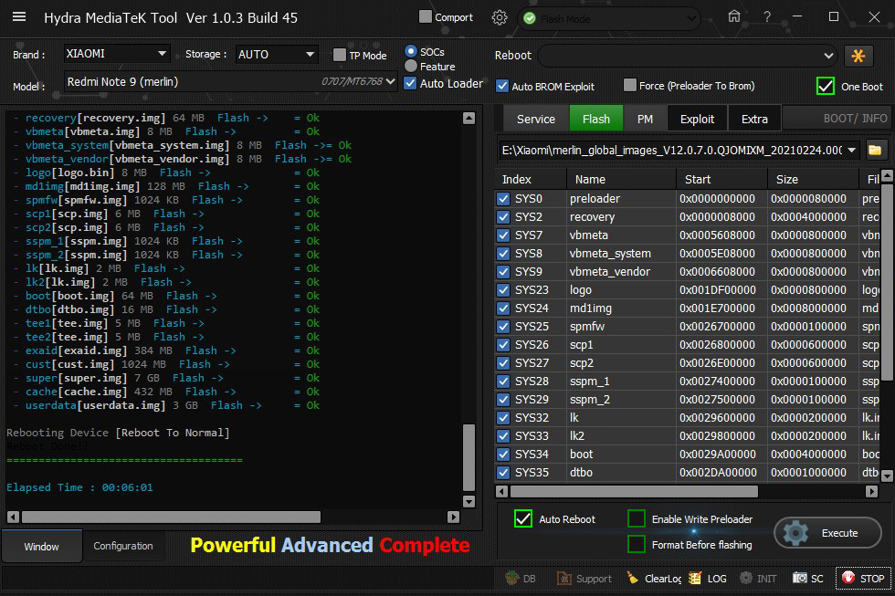The height and width of the screenshot is (596, 895).
Task: Click the Elapsed Time log line
Action: click(79, 487)
